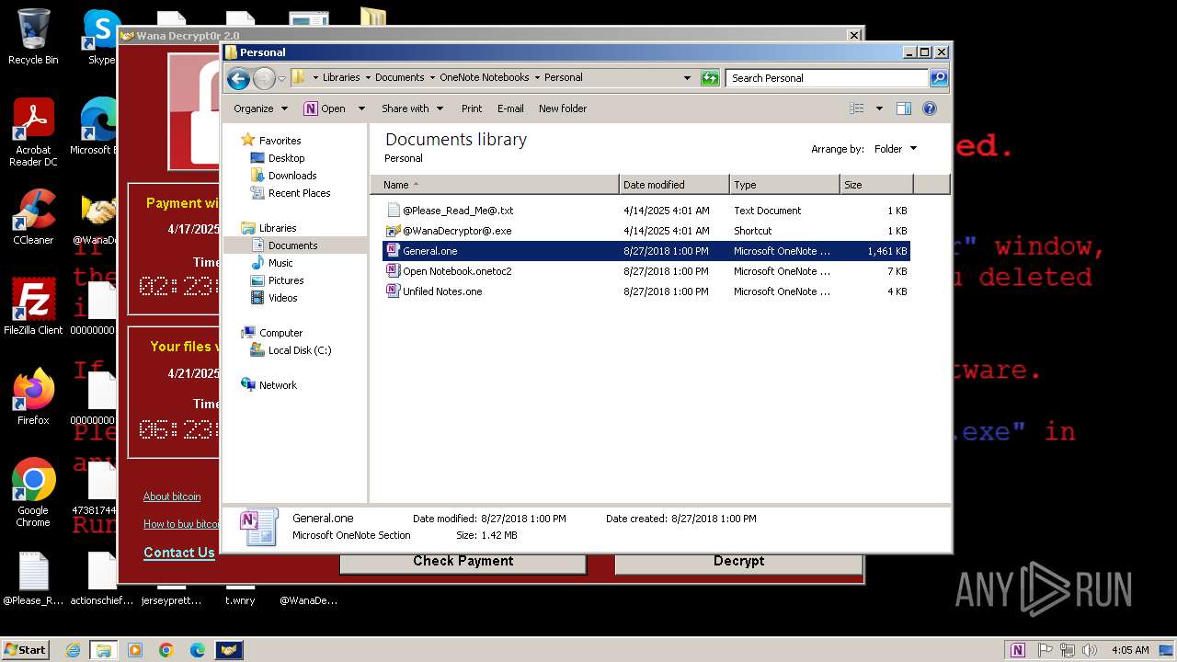1177x662 pixels.
Task: Expand the breadcrumb arrow after Documents
Action: [x=432, y=78]
